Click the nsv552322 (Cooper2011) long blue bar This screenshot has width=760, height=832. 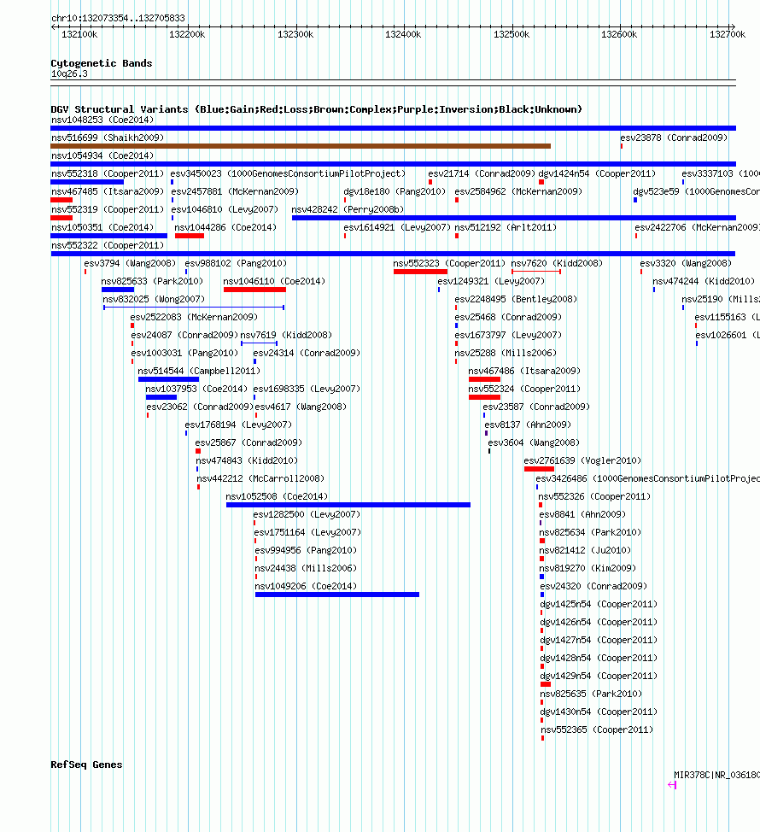(393, 254)
